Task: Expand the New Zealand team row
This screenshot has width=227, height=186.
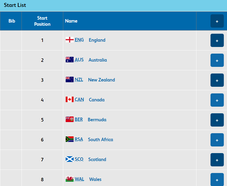Action: (217, 80)
